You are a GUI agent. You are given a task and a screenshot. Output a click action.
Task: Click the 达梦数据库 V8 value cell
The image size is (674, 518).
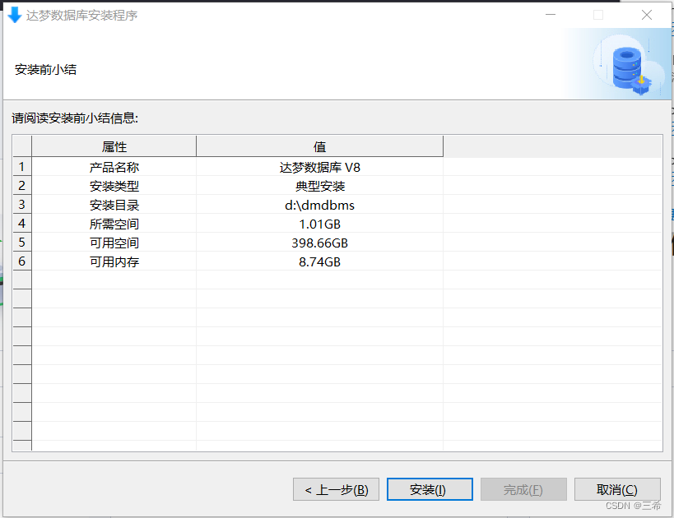click(319, 167)
